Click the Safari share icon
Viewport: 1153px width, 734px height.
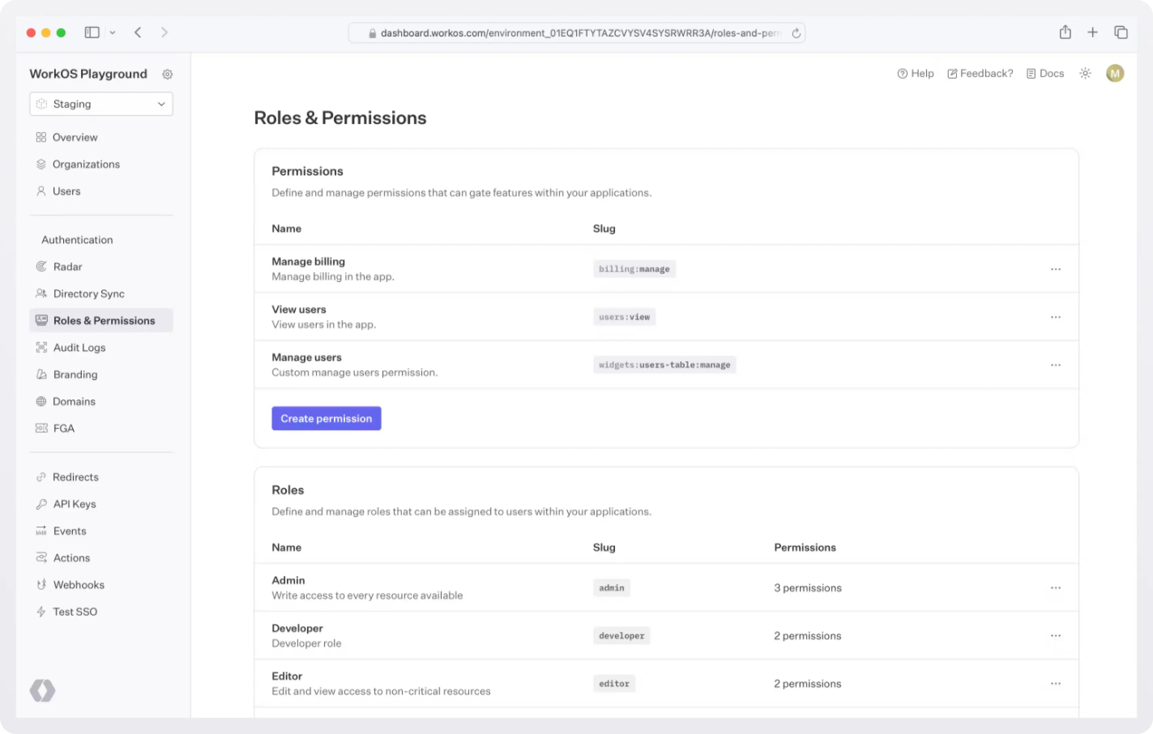pyautogui.click(x=1065, y=32)
